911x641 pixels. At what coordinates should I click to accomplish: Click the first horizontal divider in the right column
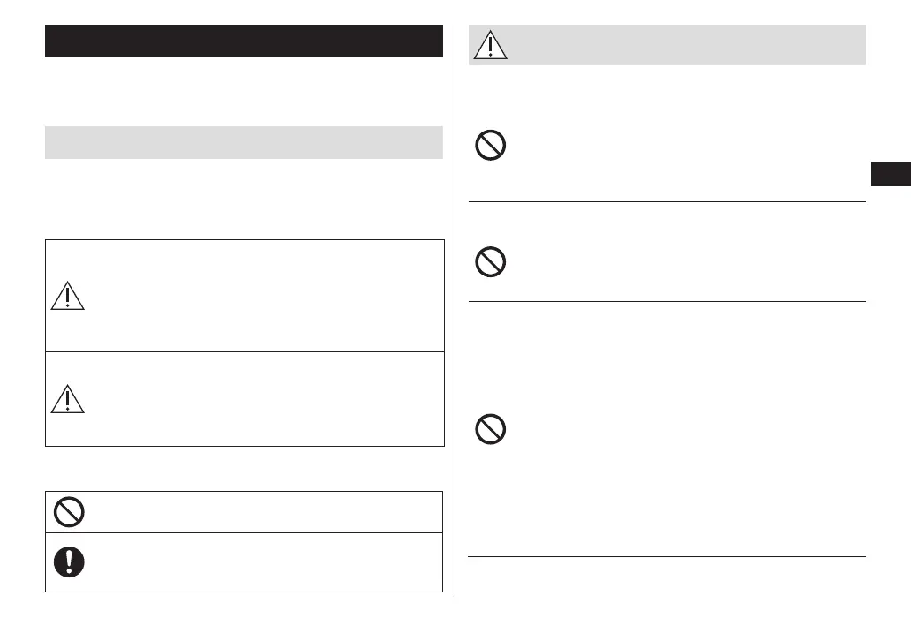tap(666, 202)
